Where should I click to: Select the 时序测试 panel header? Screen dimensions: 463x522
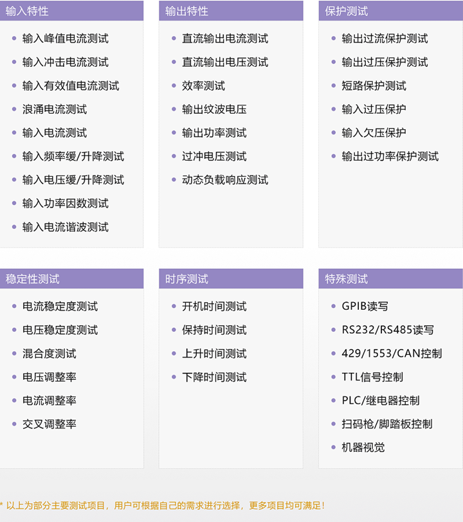(x=186, y=279)
